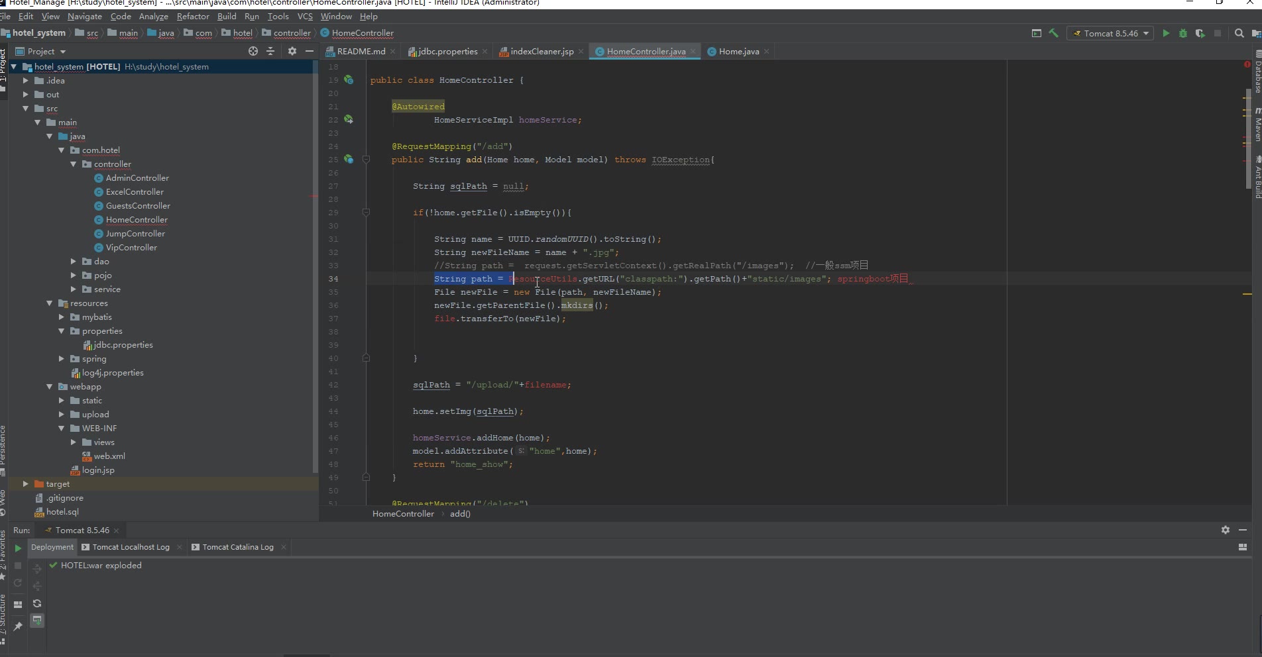Select web.xml file in project tree
The image size is (1262, 657).
tap(109, 456)
